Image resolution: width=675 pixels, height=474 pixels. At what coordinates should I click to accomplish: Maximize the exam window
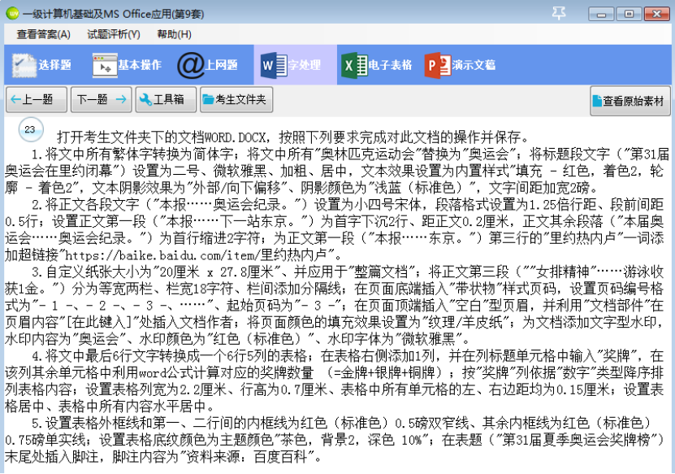pyautogui.click(x=629, y=14)
